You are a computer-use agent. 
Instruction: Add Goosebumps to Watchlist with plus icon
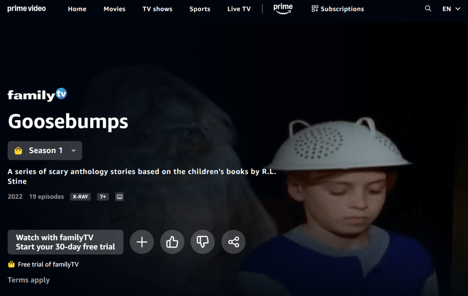click(x=142, y=242)
